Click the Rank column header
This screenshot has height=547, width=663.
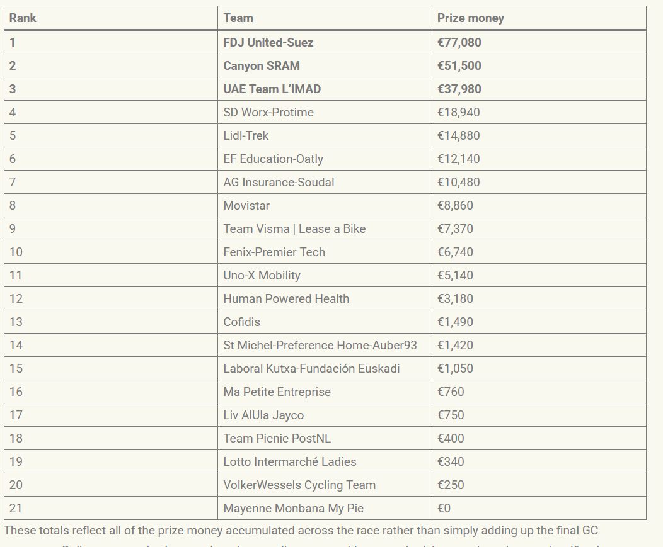point(111,18)
